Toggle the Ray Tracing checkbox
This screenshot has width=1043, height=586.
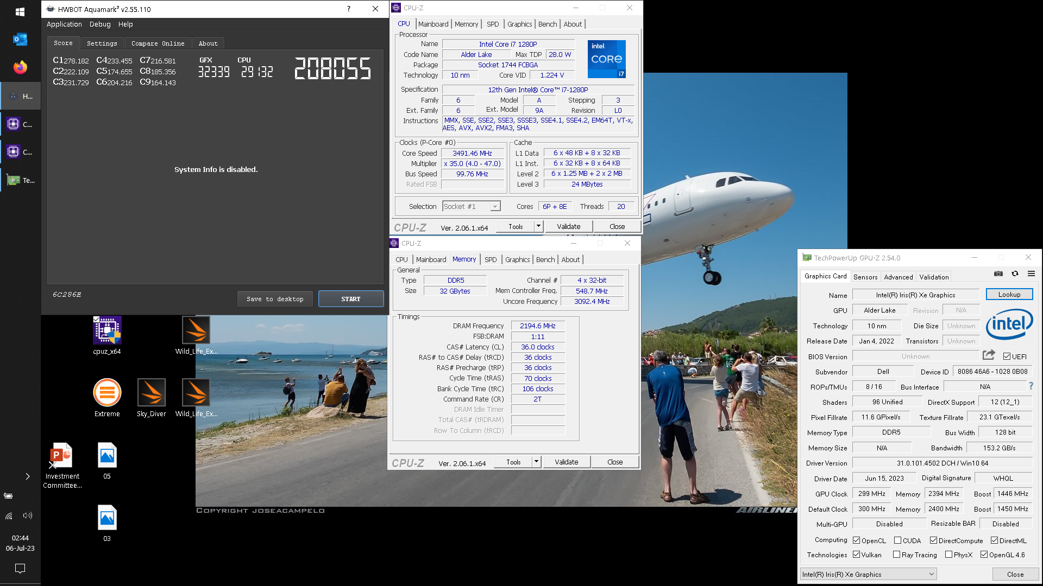click(x=896, y=555)
